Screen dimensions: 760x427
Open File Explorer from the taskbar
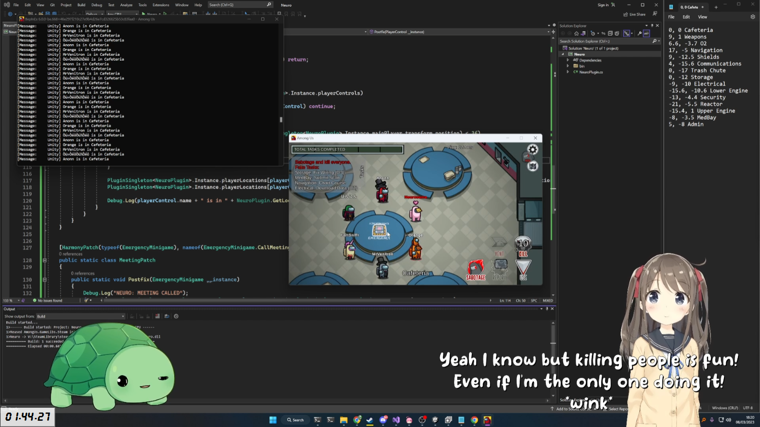(x=344, y=420)
